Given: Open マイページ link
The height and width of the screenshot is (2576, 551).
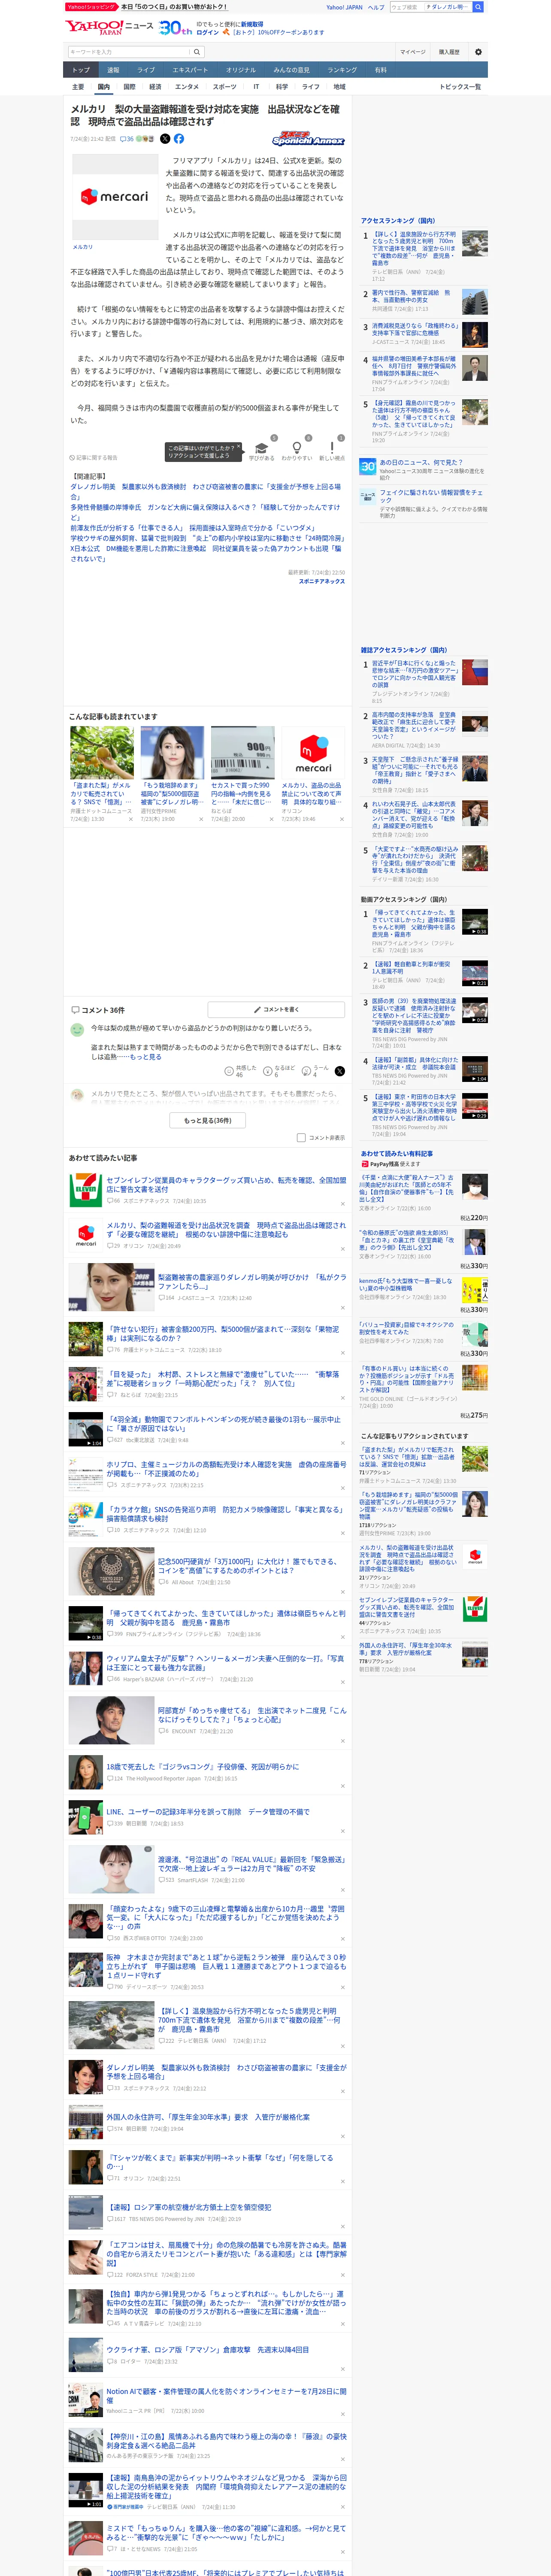Looking at the screenshot, I should tap(413, 52).
